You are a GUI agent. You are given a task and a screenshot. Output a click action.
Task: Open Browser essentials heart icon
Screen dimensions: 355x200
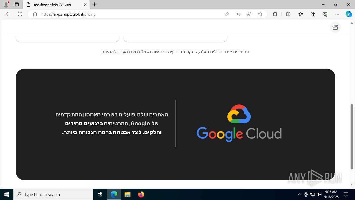point(325,14)
